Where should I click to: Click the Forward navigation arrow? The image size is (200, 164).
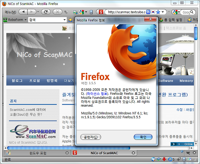pos(31,12)
